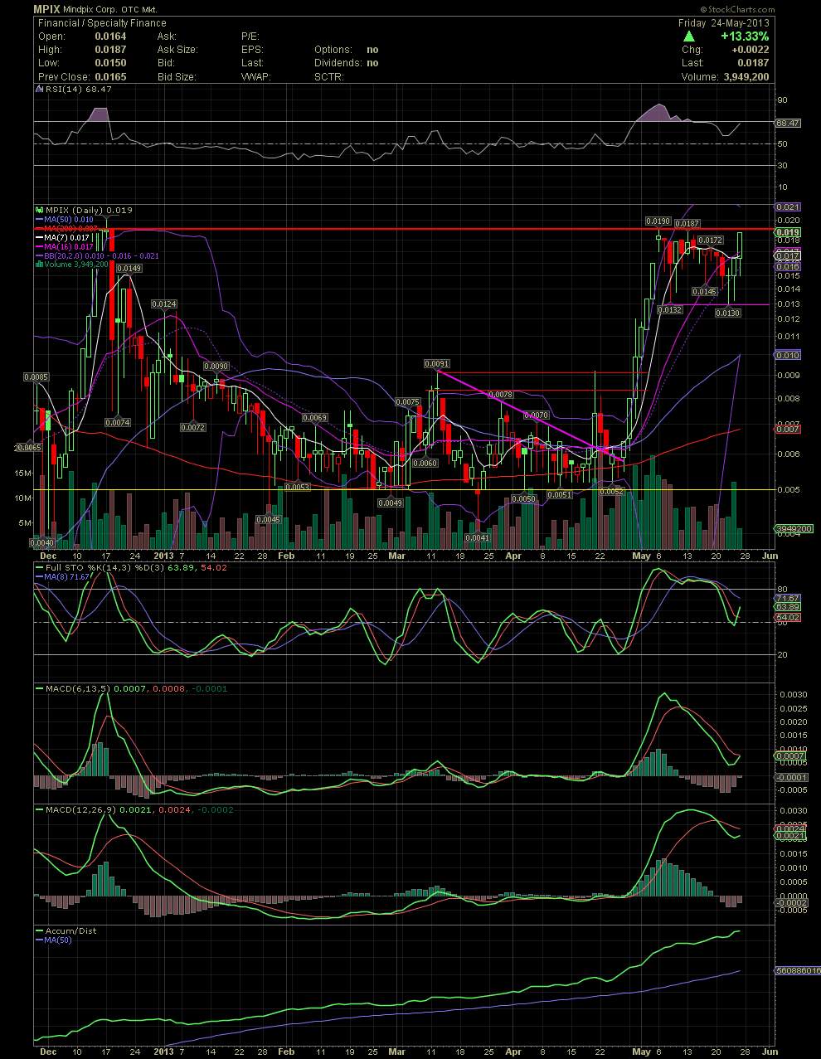Image resolution: width=821 pixels, height=1059 pixels.
Task: Click the 0.0187 price label
Action: coord(687,224)
